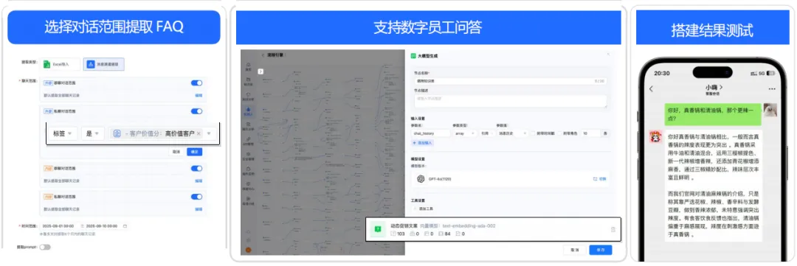Tap the user's cat avatar
The width and height of the screenshot is (797, 266).
[x=770, y=110]
